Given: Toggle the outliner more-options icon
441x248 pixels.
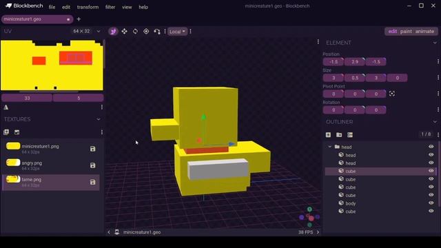Looking at the screenshot, I should (x=350, y=135).
